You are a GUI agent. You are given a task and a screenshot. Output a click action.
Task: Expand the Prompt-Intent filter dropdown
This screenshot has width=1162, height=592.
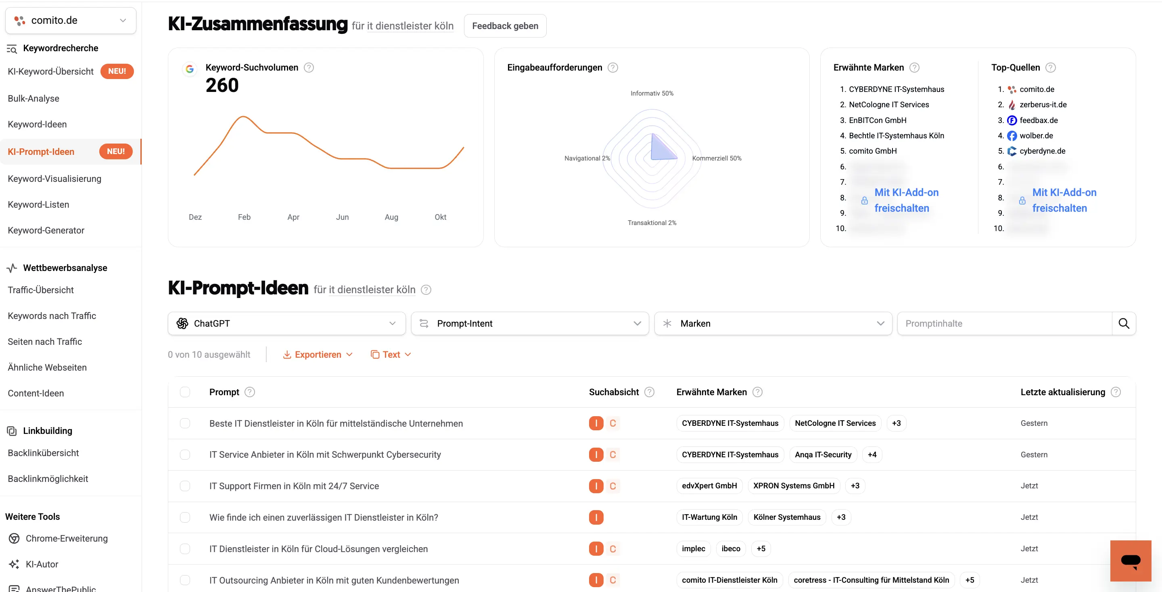pos(530,323)
